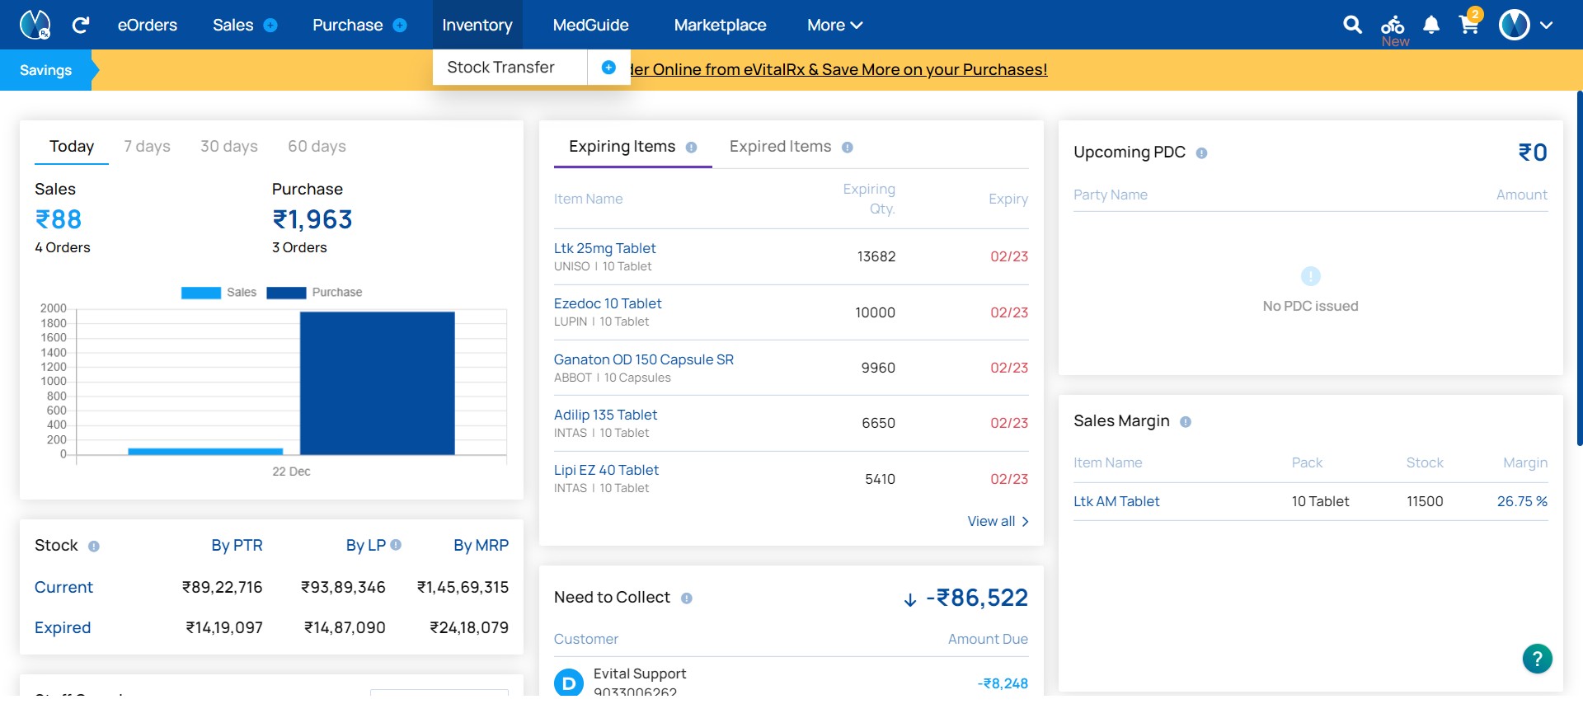Screen dimensions: 1583x704
Task: Open the Ltk 25mg Tablet item link
Action: click(604, 248)
